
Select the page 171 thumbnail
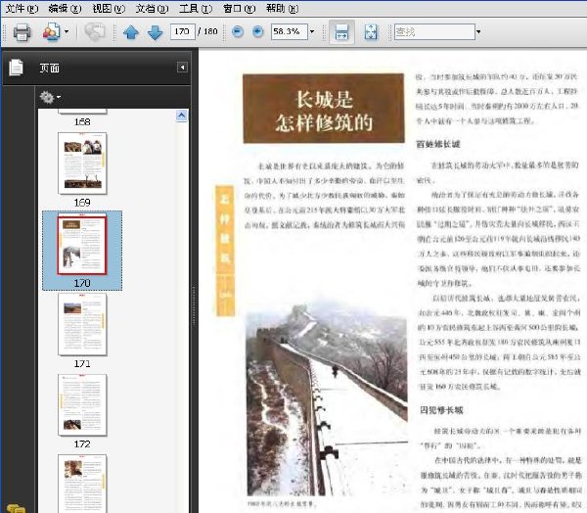pyautogui.click(x=82, y=324)
